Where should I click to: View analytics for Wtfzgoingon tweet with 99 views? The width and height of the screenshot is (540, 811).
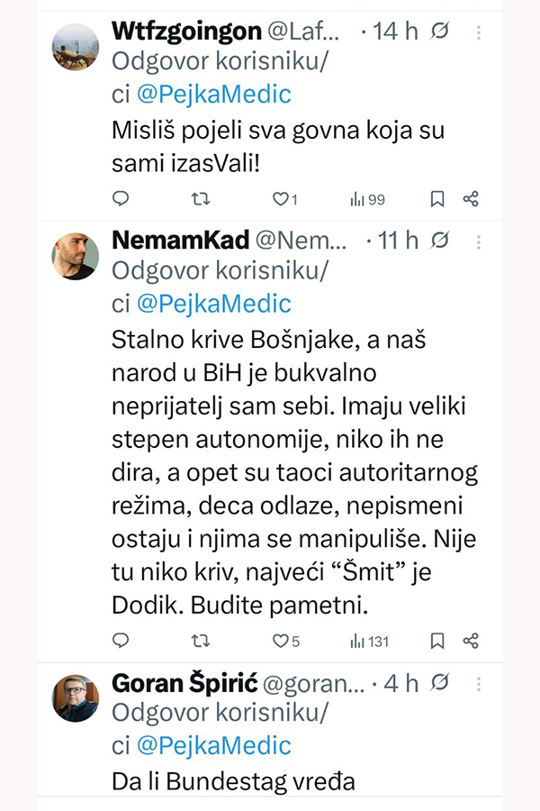tap(367, 198)
